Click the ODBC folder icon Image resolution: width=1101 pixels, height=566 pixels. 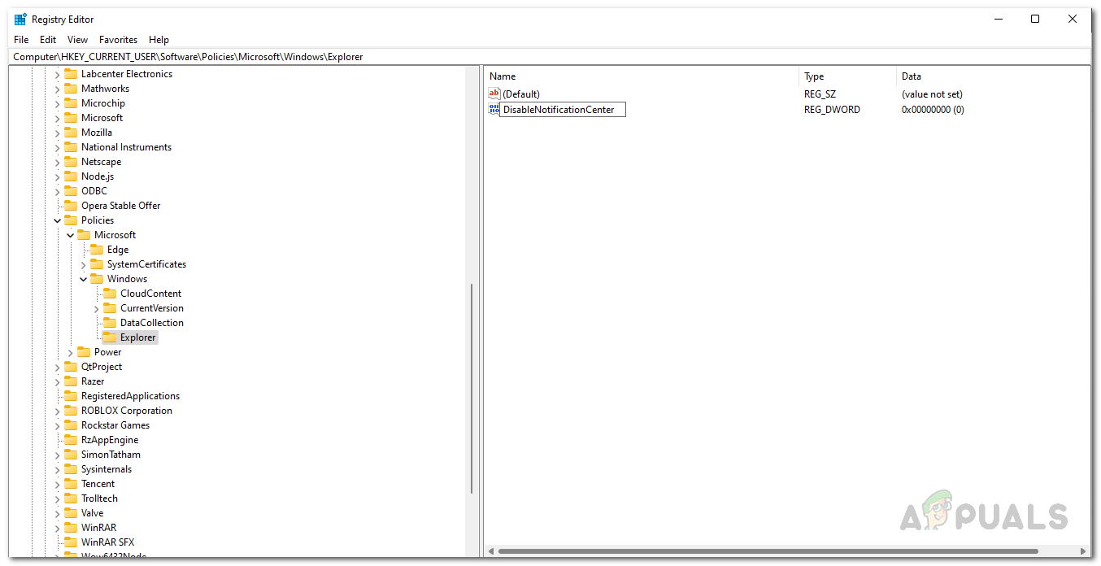pos(71,191)
